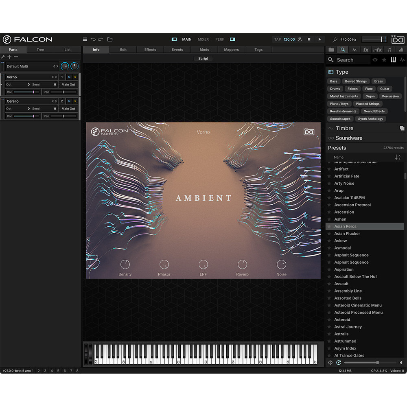Click the metronome icon

pos(300,39)
